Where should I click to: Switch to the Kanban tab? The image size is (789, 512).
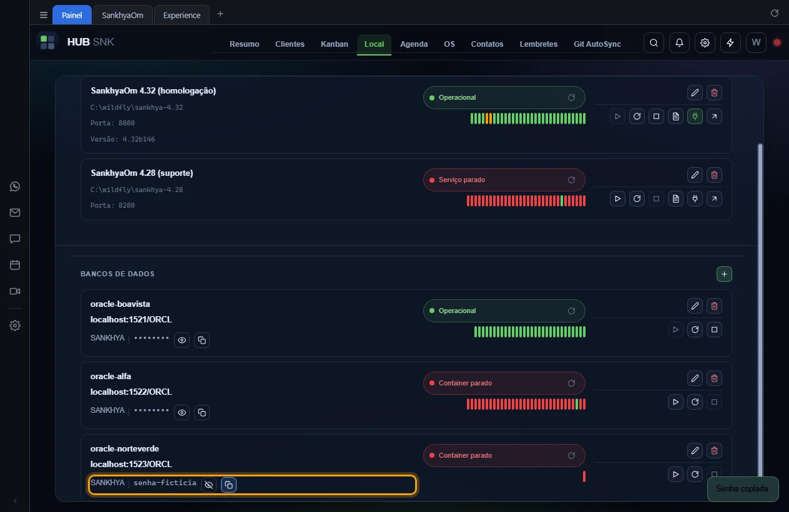(335, 44)
